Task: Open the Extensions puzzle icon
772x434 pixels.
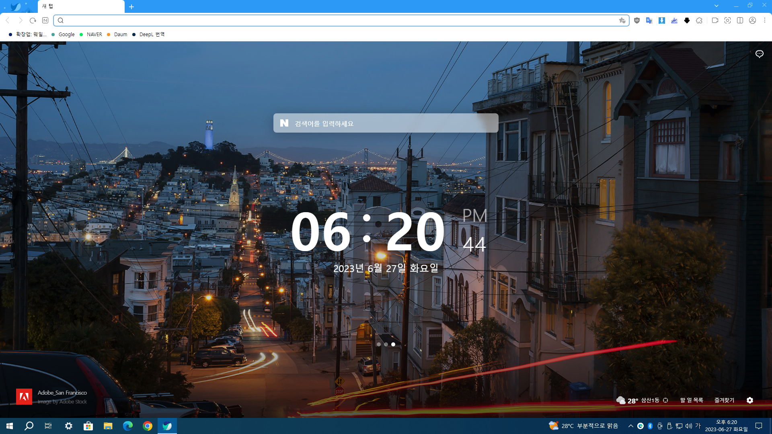Action: [x=699, y=20]
